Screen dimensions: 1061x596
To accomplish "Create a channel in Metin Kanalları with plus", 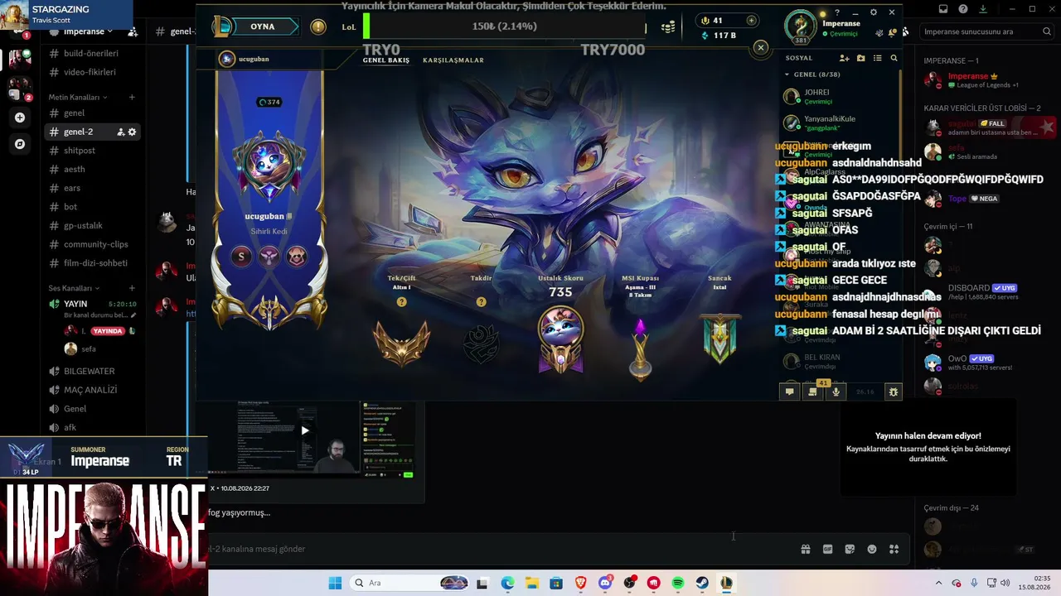I will (x=132, y=97).
